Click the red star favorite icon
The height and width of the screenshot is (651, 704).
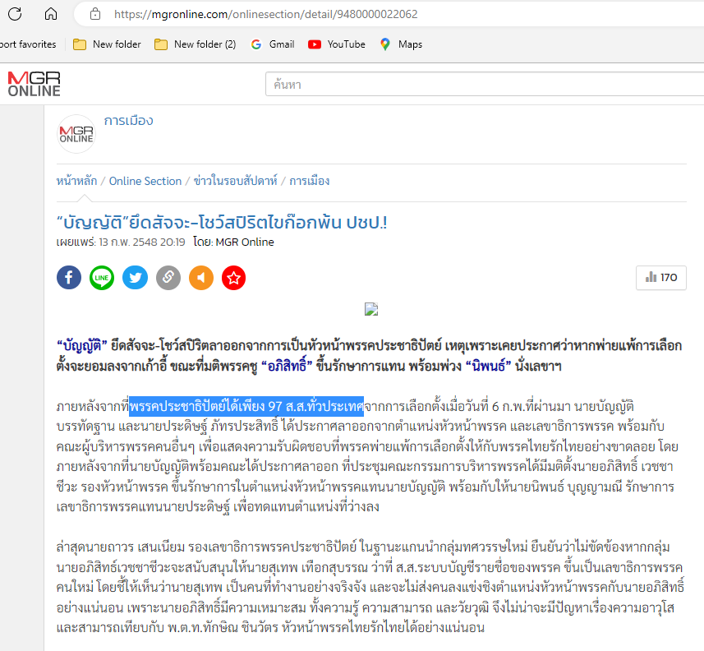[x=234, y=278]
